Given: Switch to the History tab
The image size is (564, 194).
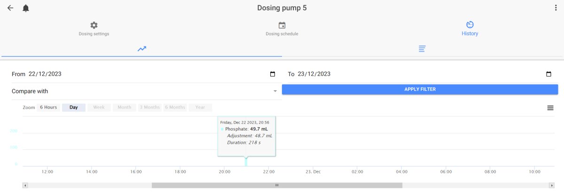Looking at the screenshot, I should (470, 29).
